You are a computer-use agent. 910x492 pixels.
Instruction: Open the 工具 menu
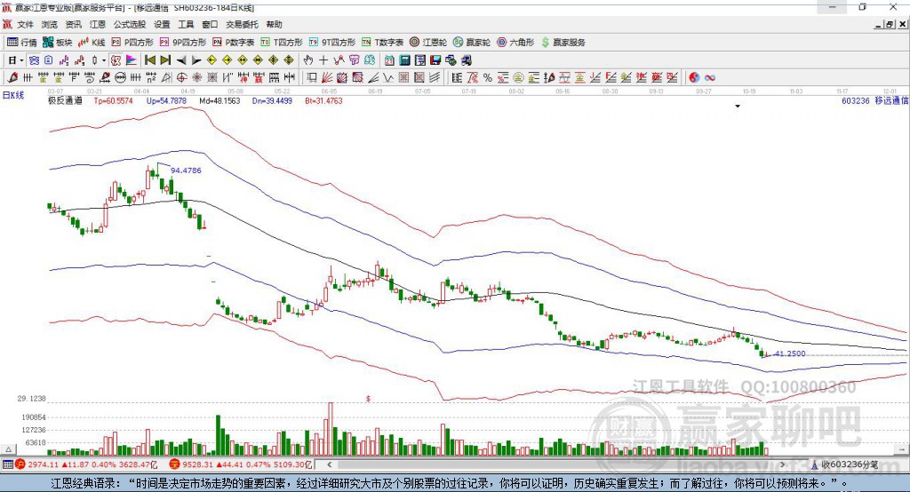(x=186, y=24)
